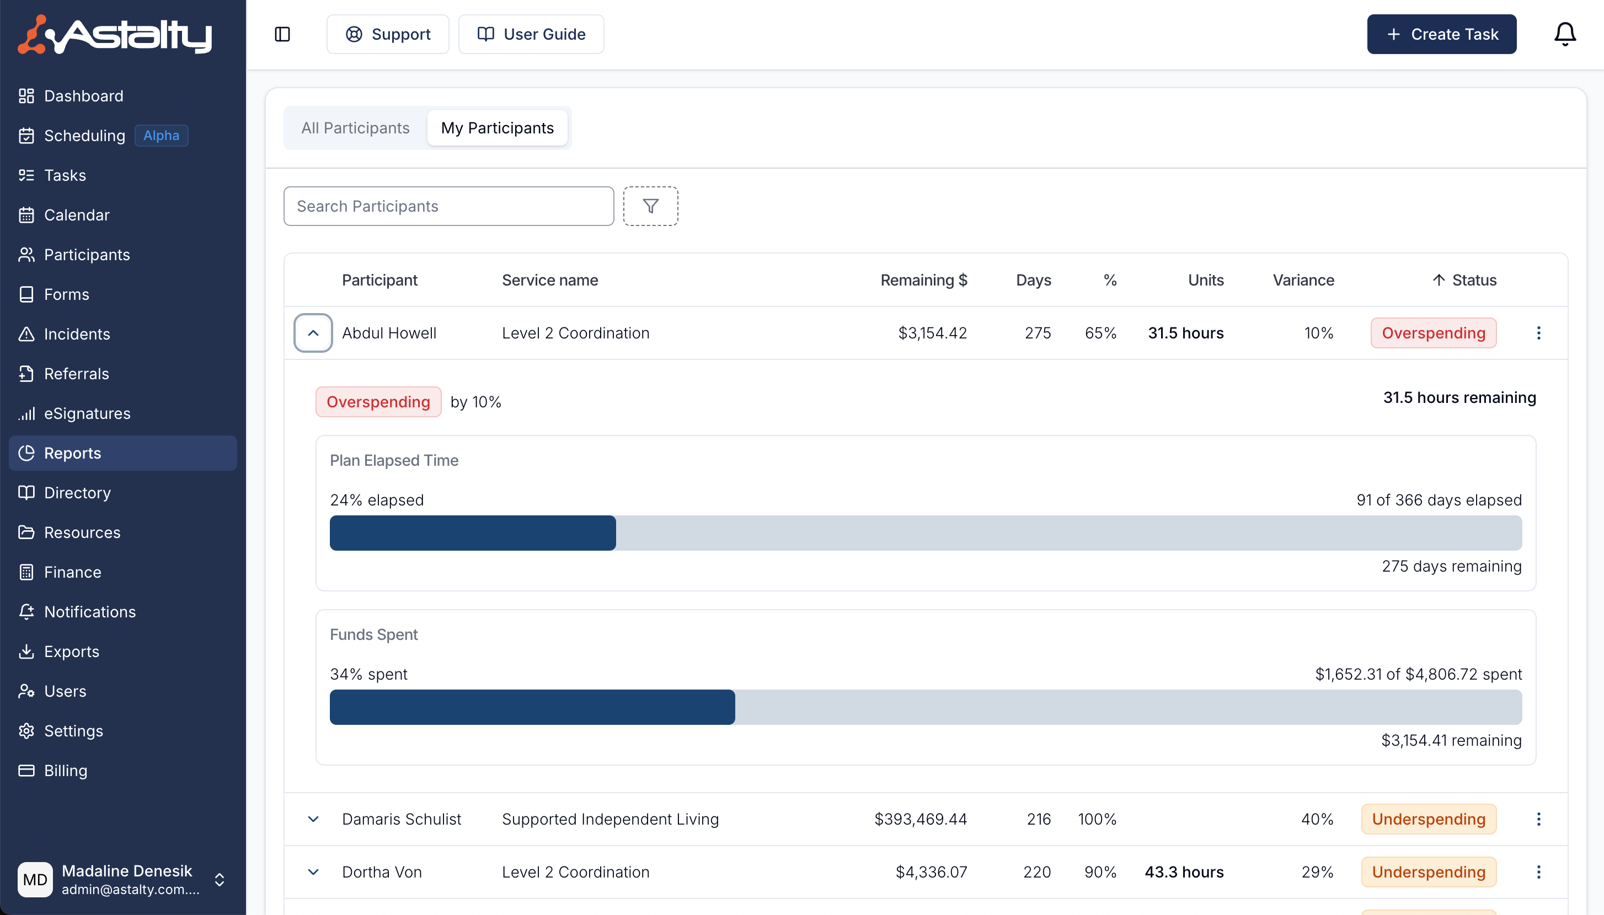Click the $393,469.44 remaining amount

(921, 819)
